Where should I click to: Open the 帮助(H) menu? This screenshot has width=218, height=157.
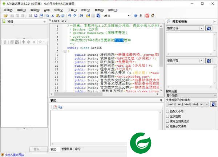click(113, 10)
